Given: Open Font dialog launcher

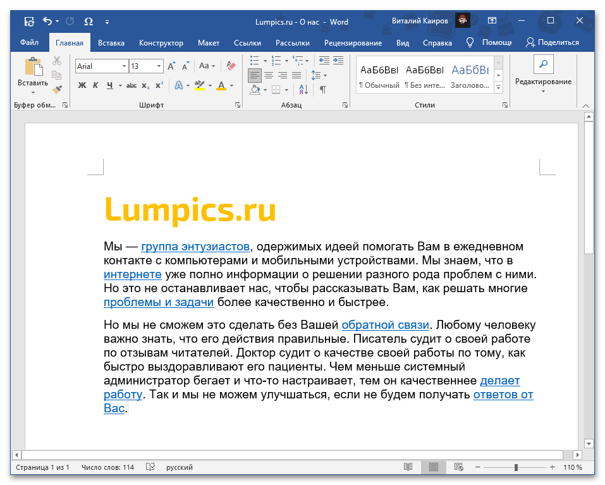Looking at the screenshot, I should pyautogui.click(x=238, y=105).
